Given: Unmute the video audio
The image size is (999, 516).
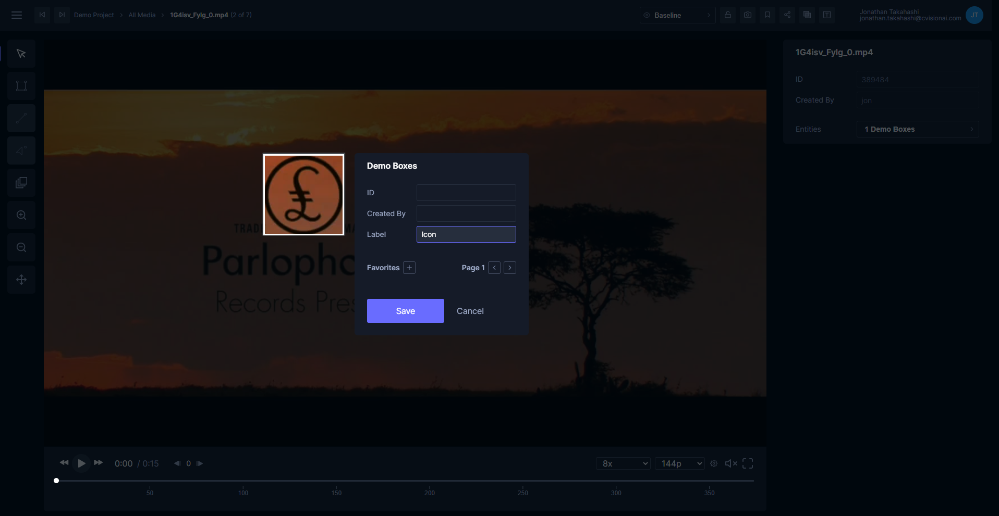Looking at the screenshot, I should click(x=731, y=463).
